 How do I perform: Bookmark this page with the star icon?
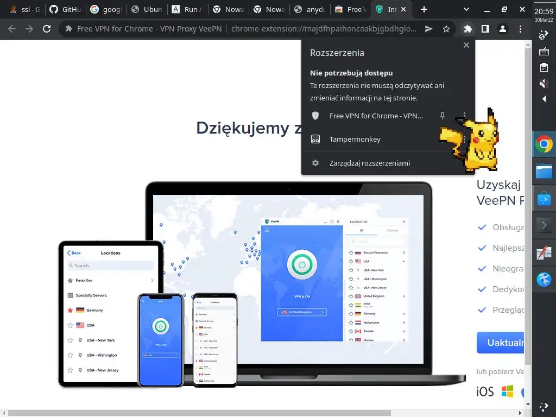[x=446, y=29]
